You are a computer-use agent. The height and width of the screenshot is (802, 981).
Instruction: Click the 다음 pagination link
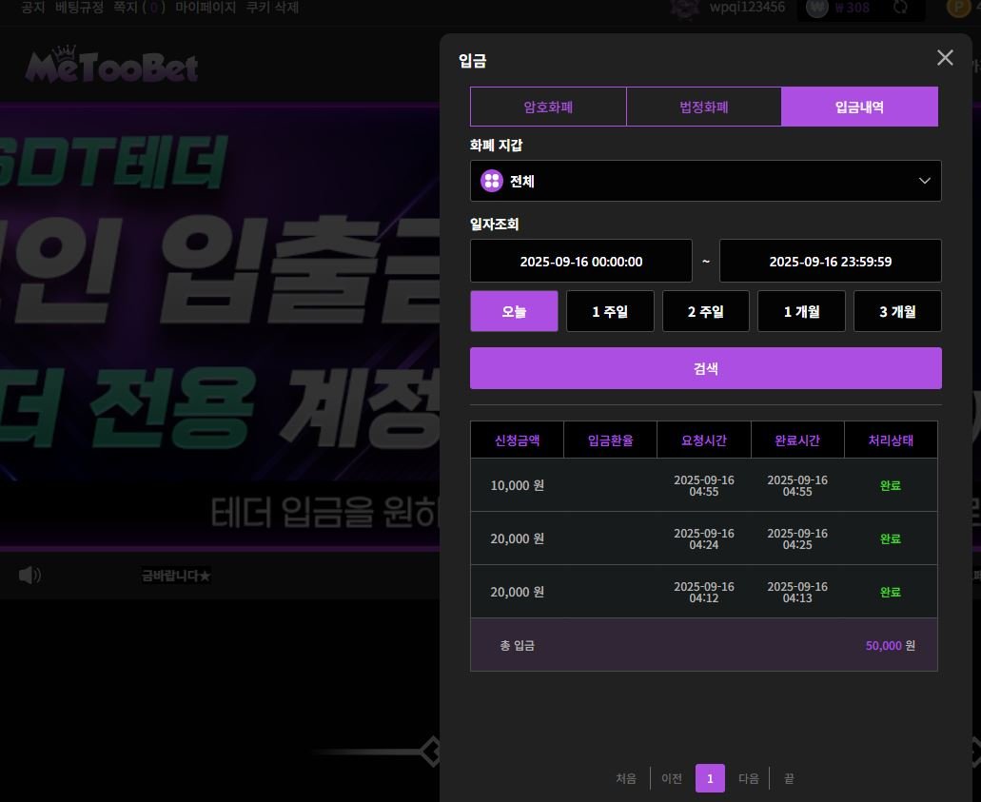tap(749, 778)
